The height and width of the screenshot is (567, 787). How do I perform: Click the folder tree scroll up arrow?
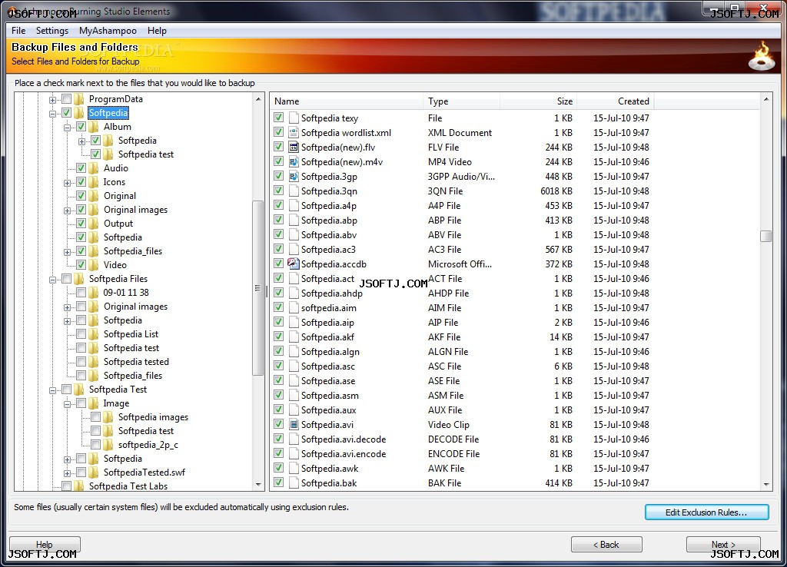258,99
